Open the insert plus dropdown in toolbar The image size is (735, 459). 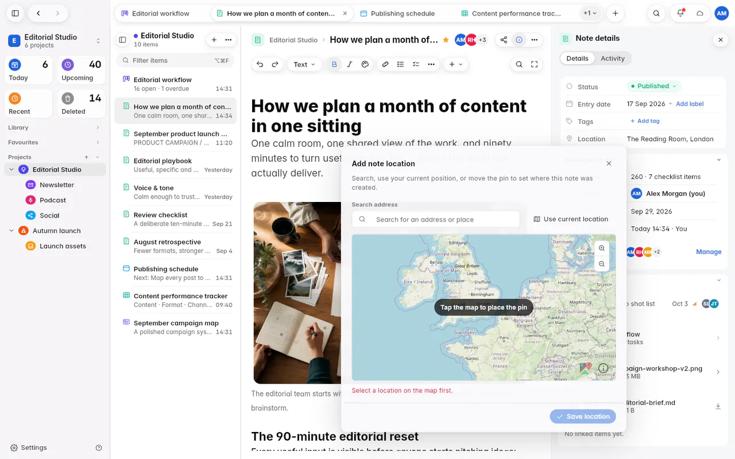click(456, 64)
